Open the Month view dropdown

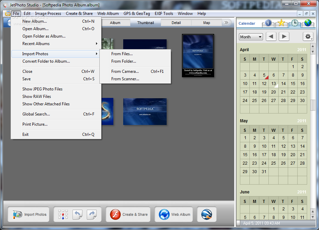251,37
